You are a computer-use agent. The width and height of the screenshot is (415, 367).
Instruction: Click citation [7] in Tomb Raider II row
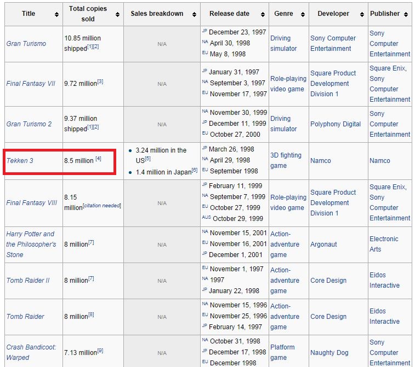(x=91, y=278)
